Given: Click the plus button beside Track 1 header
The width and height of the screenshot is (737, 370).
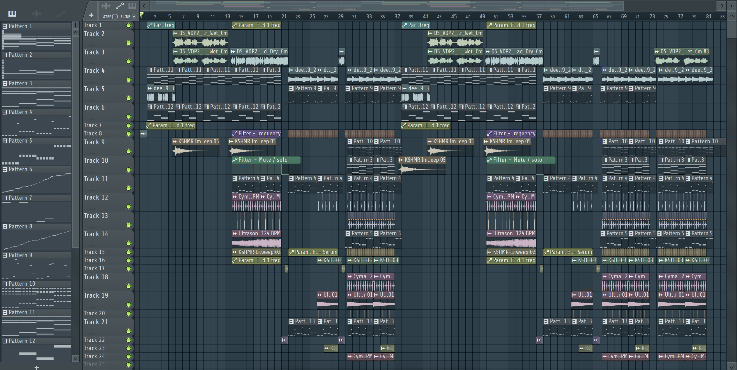Looking at the screenshot, I should click(x=91, y=15).
